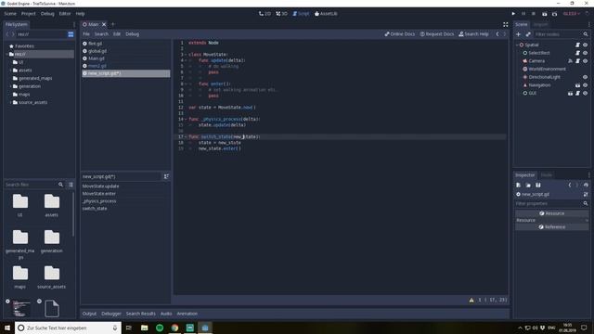Open script attached to Camera node
The height and width of the screenshot is (334, 594).
[x=577, y=60]
